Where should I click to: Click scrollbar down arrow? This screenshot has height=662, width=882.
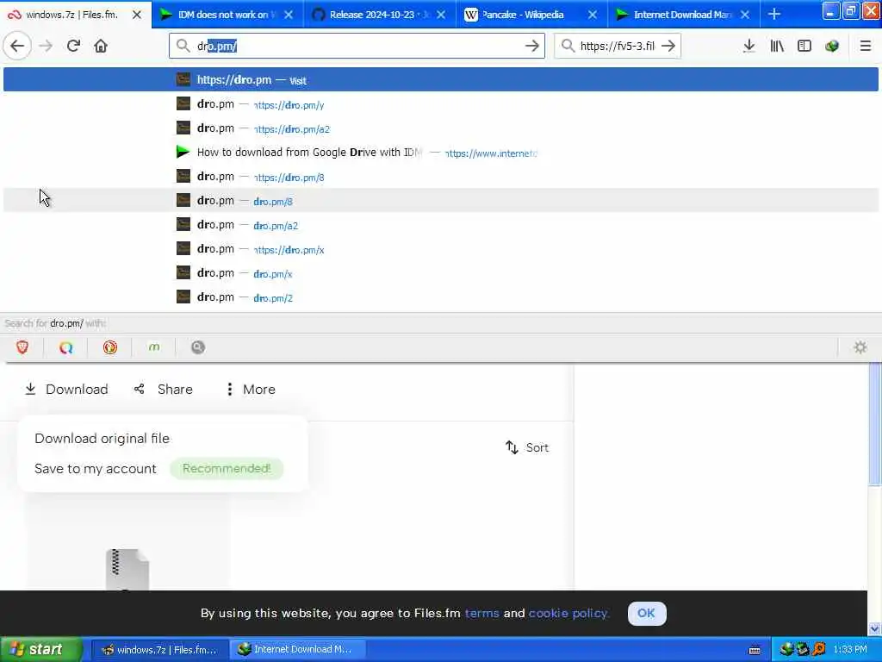click(875, 628)
